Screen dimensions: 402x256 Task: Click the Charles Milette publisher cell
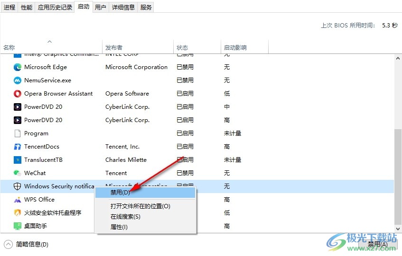[126, 160]
